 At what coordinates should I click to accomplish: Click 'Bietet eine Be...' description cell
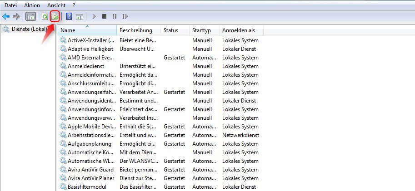tap(138, 40)
